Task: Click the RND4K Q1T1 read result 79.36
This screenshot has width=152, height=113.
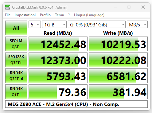Action: click(x=58, y=92)
